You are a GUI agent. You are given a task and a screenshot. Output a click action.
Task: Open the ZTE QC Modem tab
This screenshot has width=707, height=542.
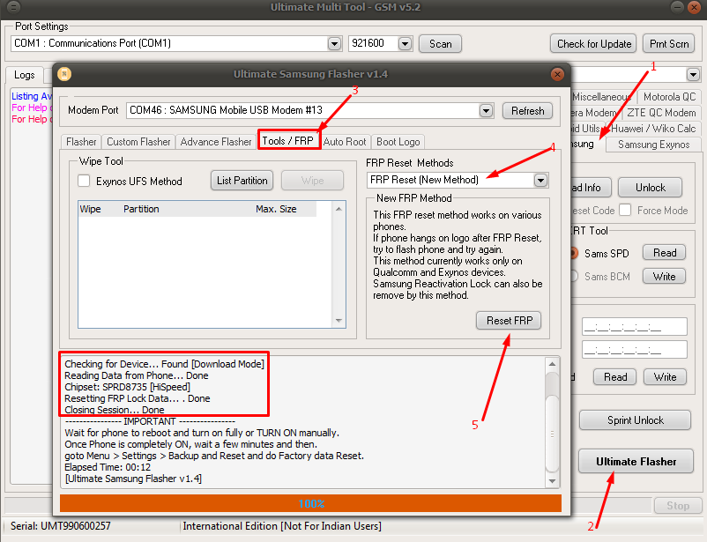pos(661,112)
